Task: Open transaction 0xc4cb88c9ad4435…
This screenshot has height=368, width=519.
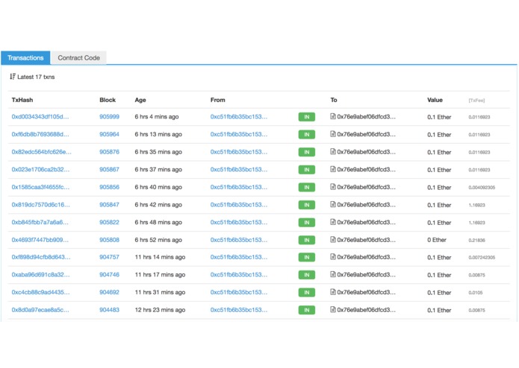Action: tap(41, 292)
